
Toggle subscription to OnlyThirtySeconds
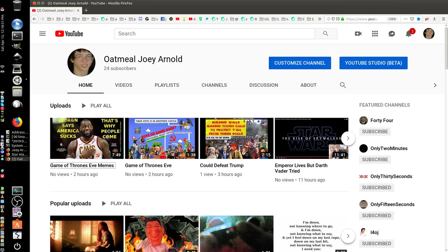coord(377,188)
